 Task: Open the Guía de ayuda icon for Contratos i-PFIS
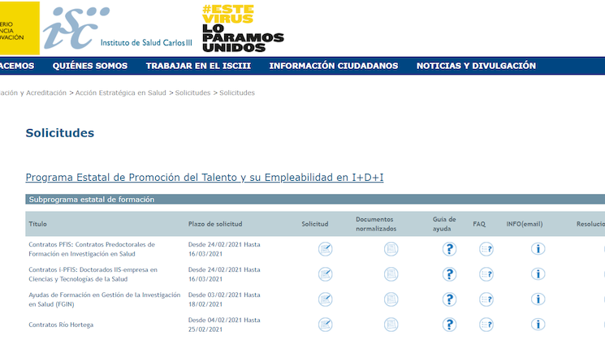point(449,274)
